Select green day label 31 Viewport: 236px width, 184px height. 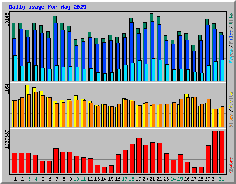tap(221, 179)
